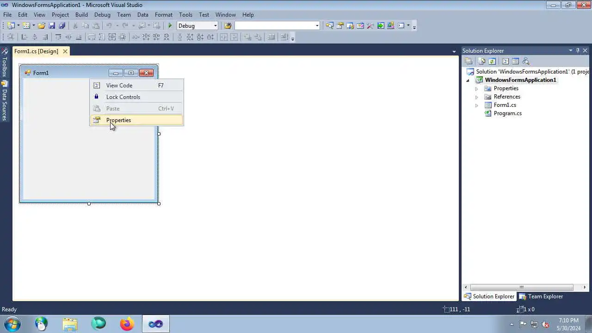
Task: Open the empty Find combo box dropdown
Action: click(317, 26)
